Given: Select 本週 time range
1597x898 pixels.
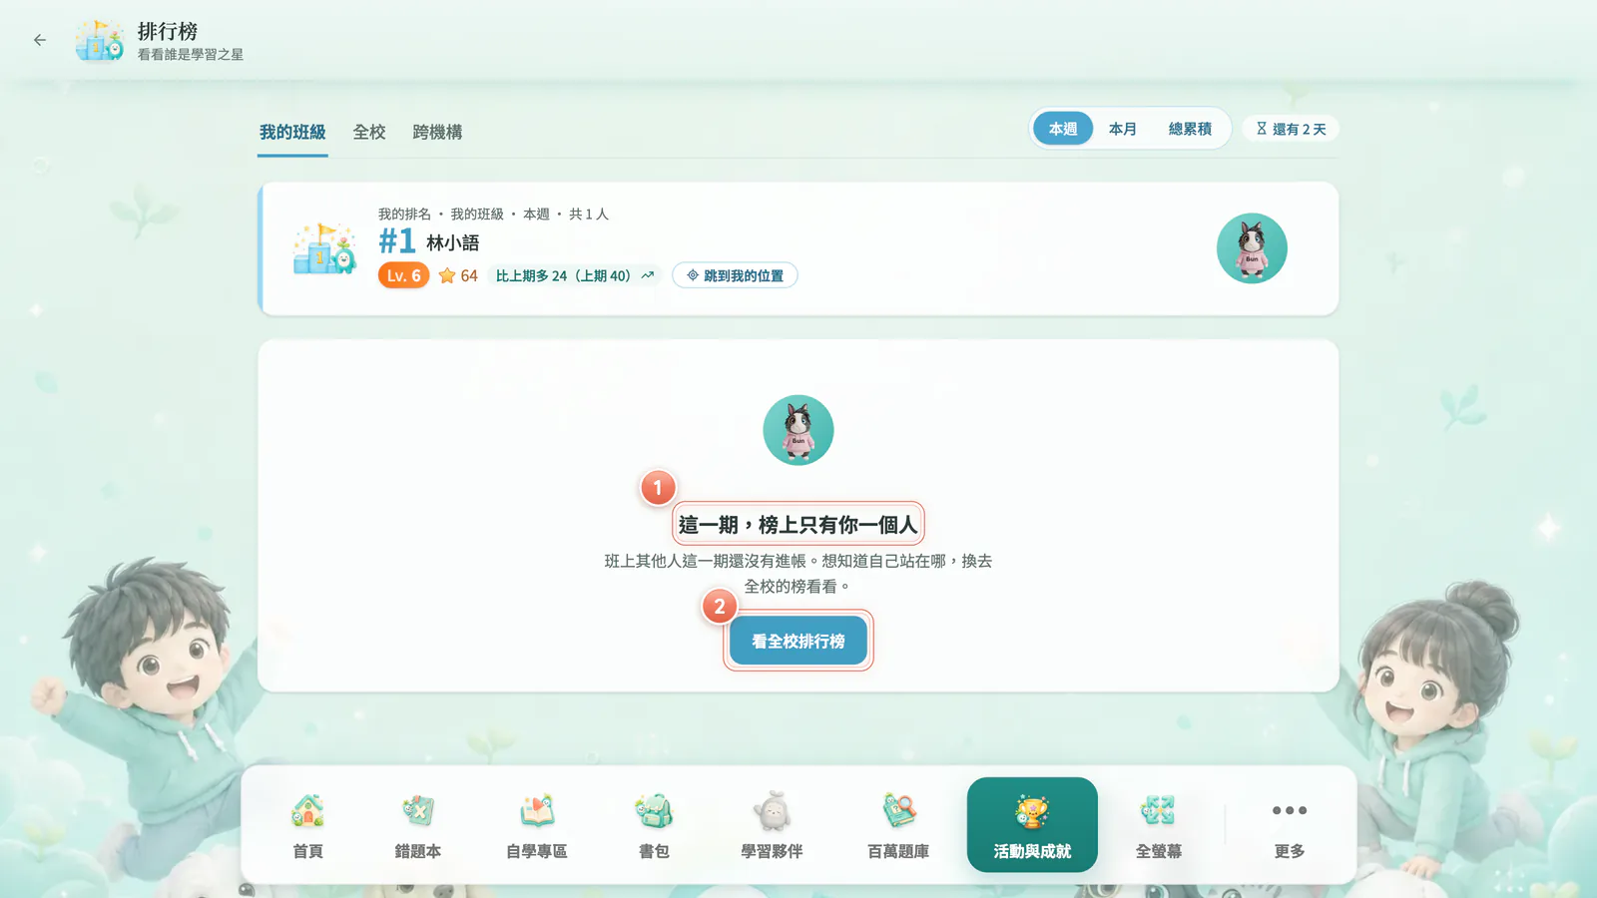Looking at the screenshot, I should pos(1063,129).
